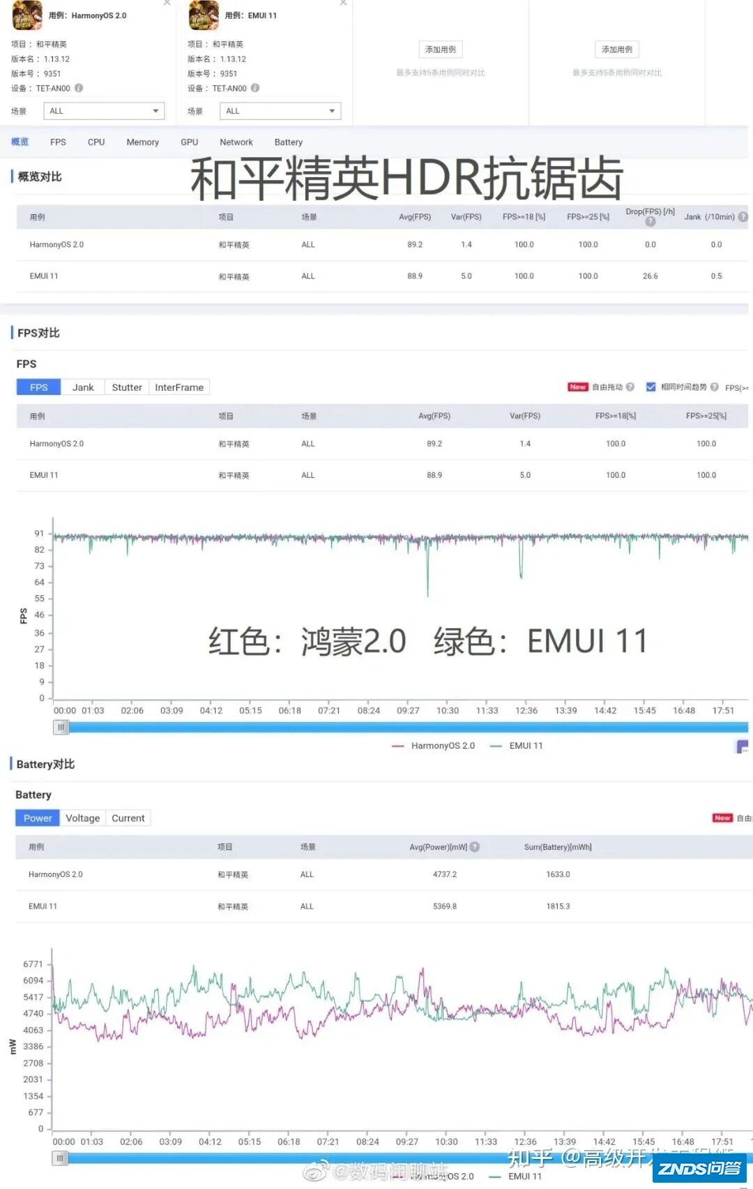Switch to the CPU tab
Image resolution: width=753 pixels, height=1189 pixels.
96,142
